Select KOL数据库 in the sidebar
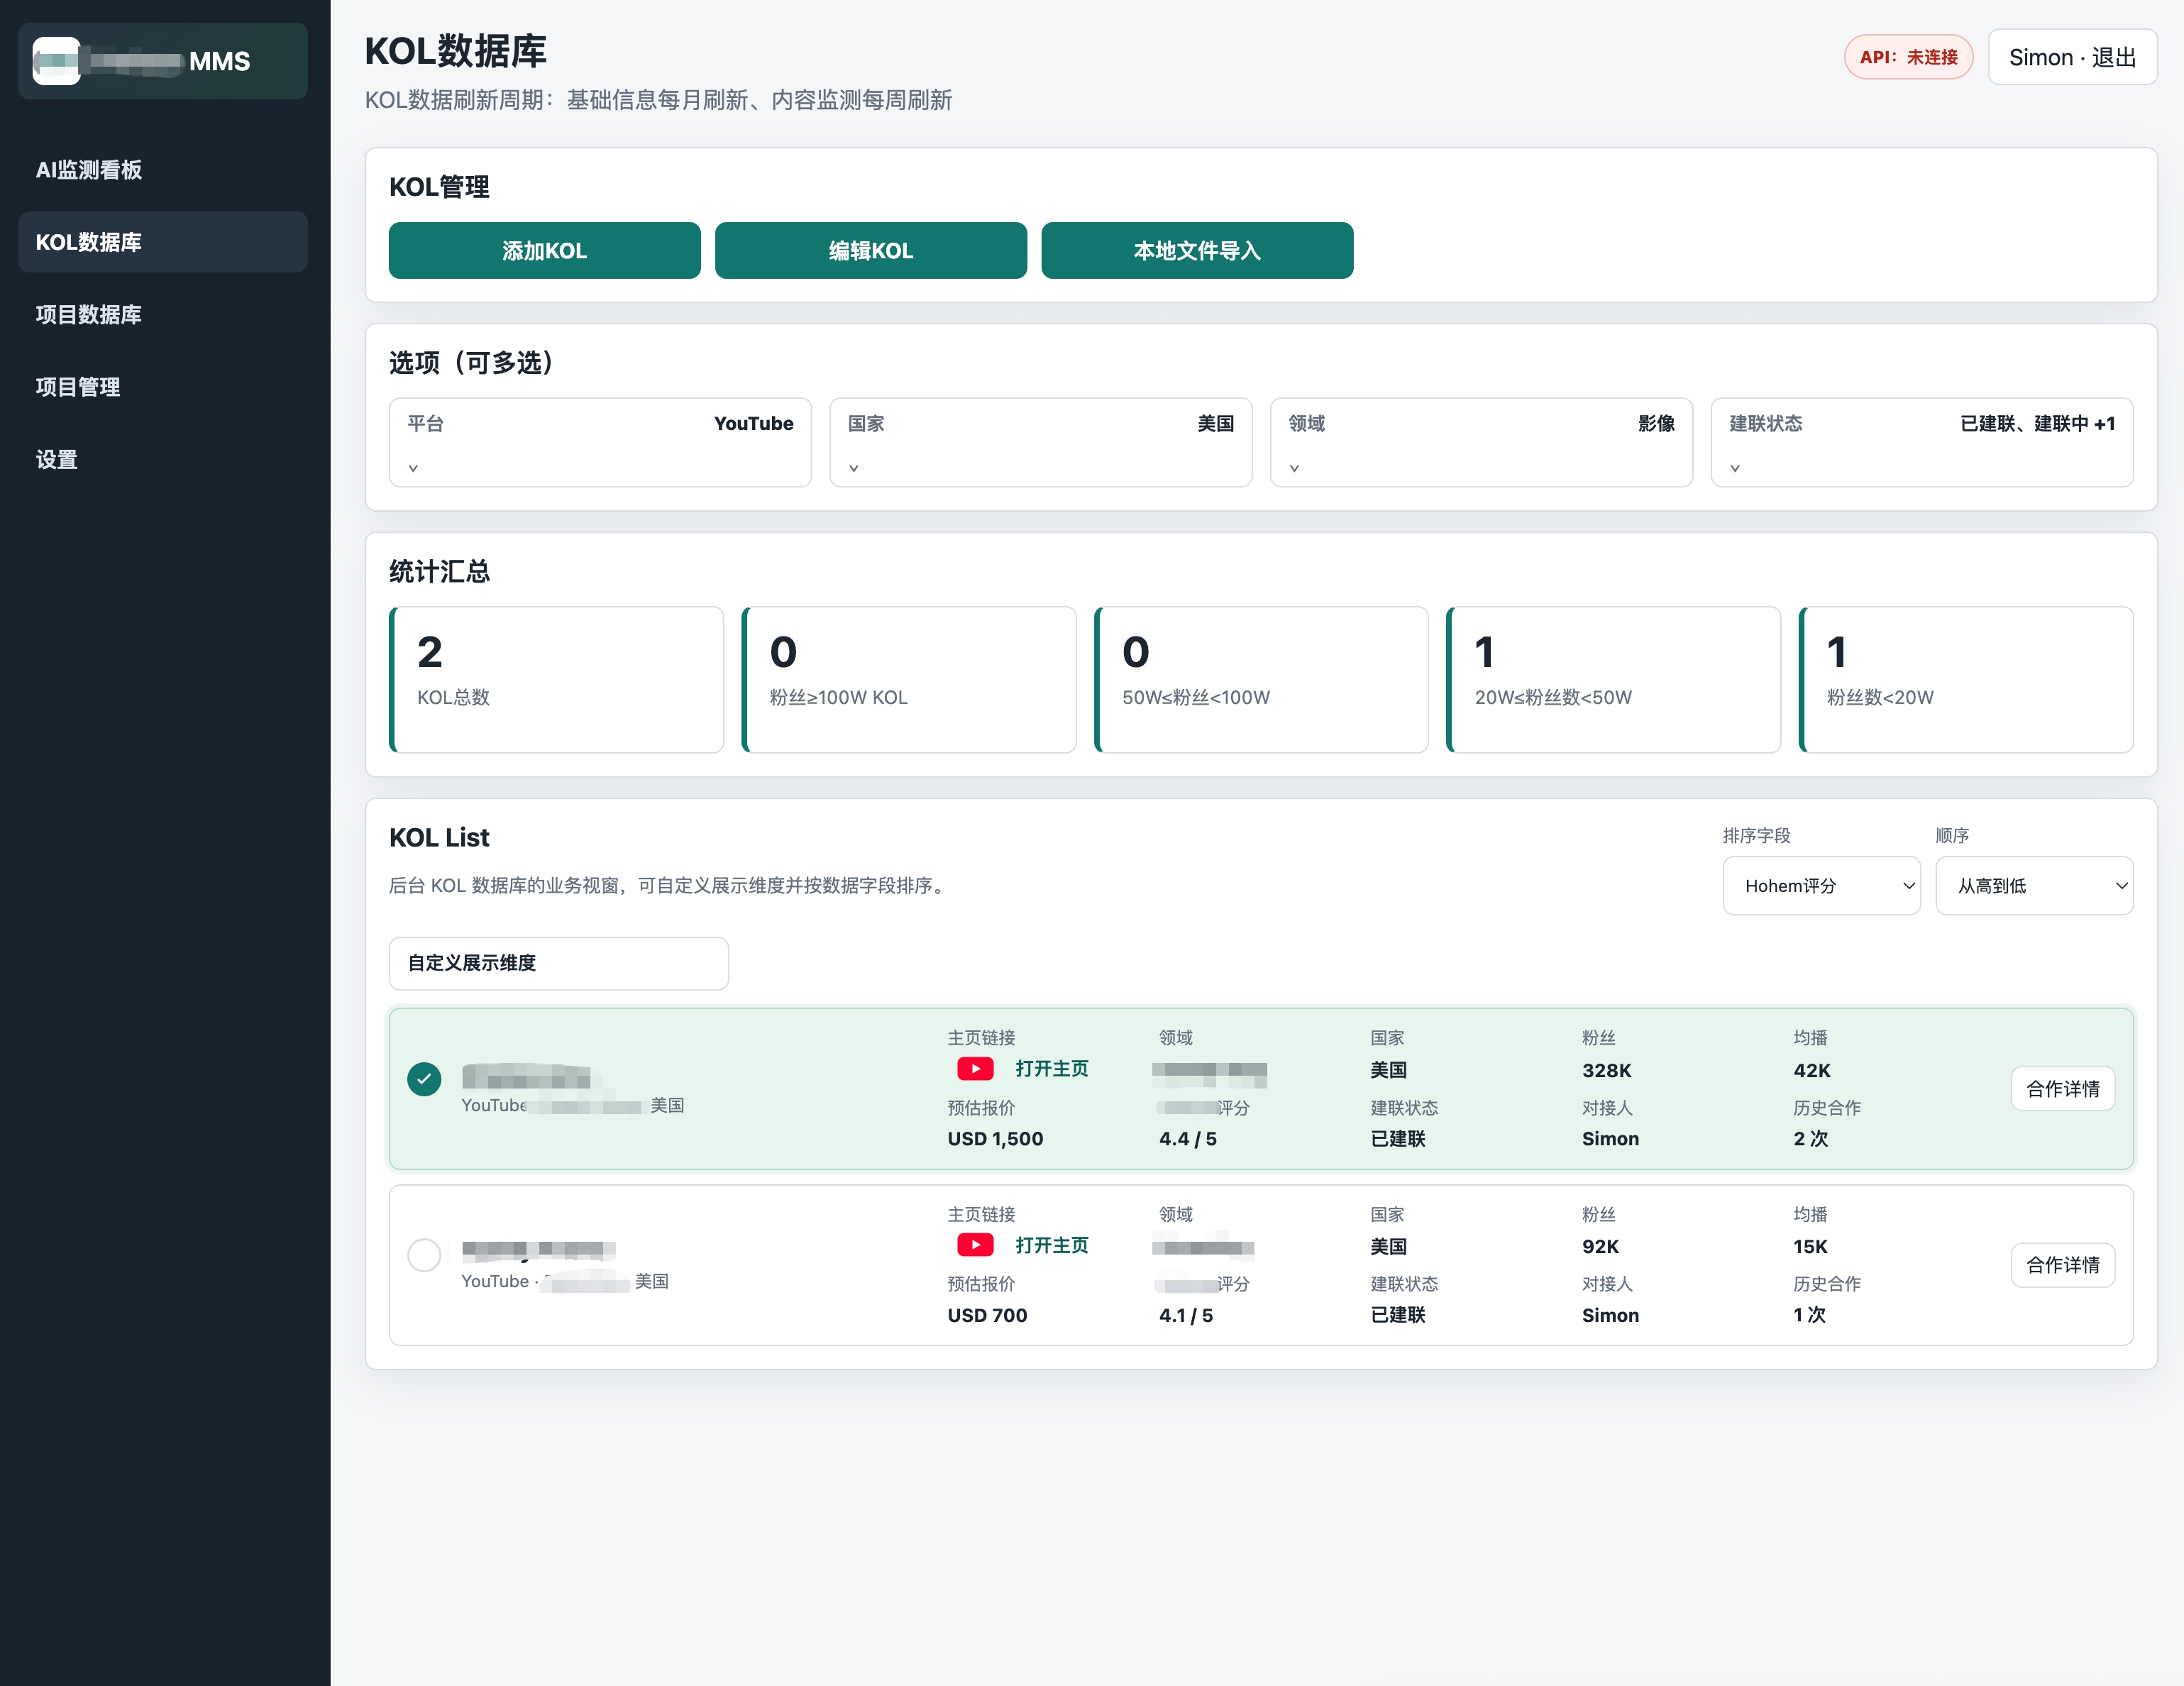 tap(163, 242)
